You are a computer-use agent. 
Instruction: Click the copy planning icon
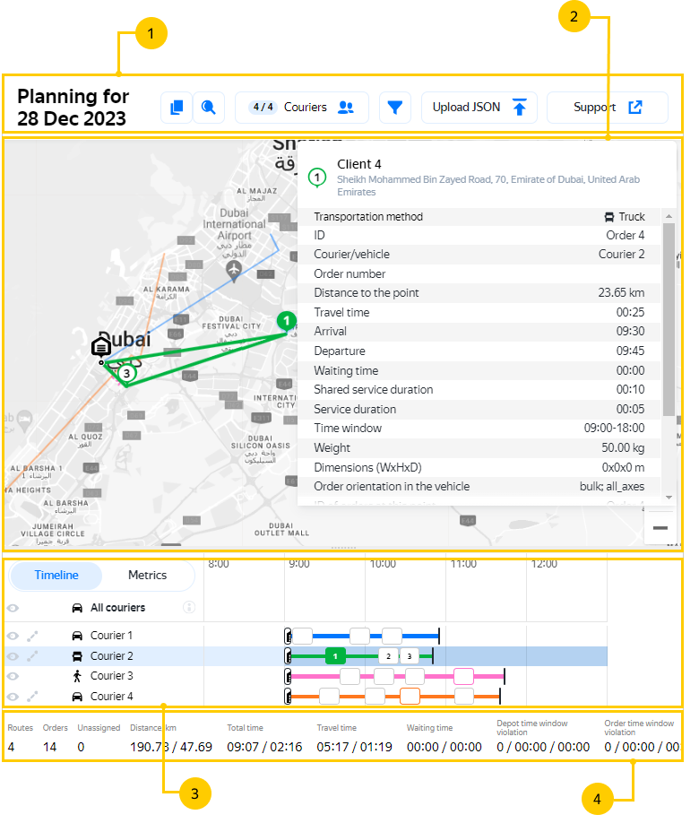pos(177,108)
